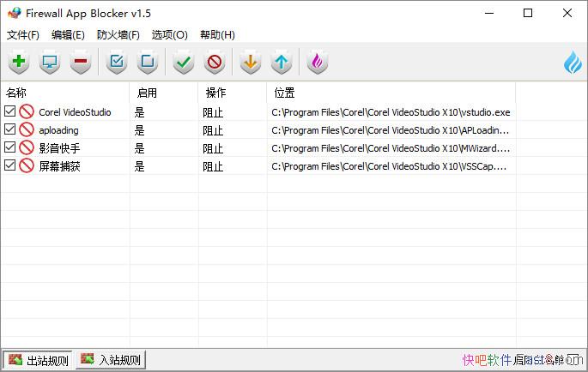Sort by the 启用 column header
The height and width of the screenshot is (372, 588).
click(164, 93)
